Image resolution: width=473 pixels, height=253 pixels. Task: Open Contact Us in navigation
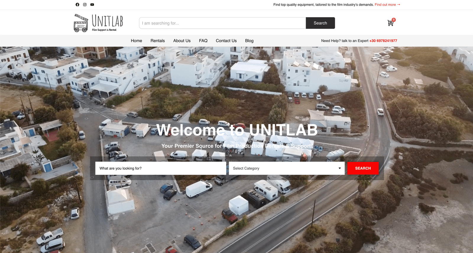coord(226,41)
